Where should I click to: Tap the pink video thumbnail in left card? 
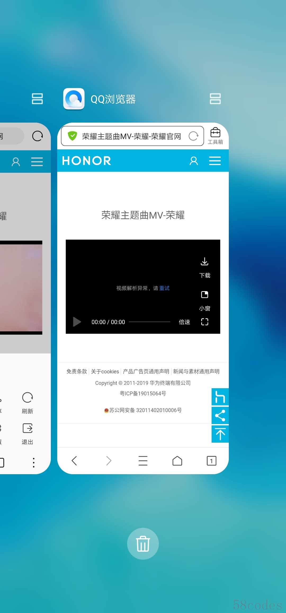21,288
